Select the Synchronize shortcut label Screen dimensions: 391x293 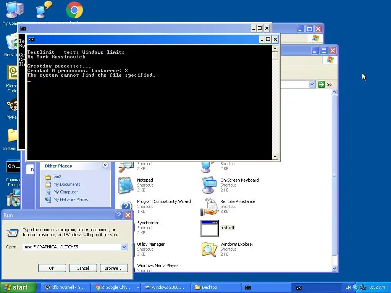148,223
